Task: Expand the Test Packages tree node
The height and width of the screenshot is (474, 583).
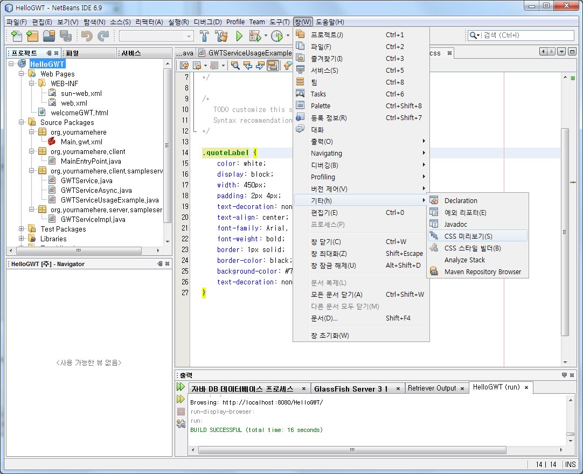Action: [x=22, y=228]
